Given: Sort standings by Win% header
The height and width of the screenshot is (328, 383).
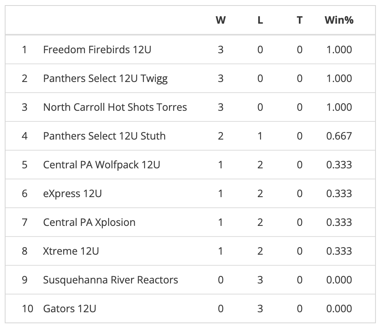Looking at the screenshot, I should click(339, 20).
